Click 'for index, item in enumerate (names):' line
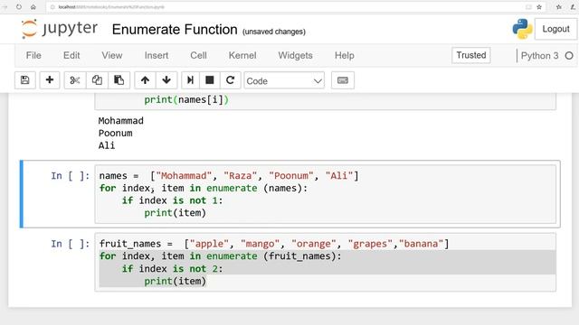The width and height of the screenshot is (579, 325). 204,189
